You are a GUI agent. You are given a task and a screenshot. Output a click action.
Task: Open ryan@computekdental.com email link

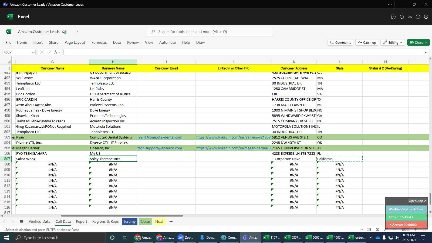[160, 137]
